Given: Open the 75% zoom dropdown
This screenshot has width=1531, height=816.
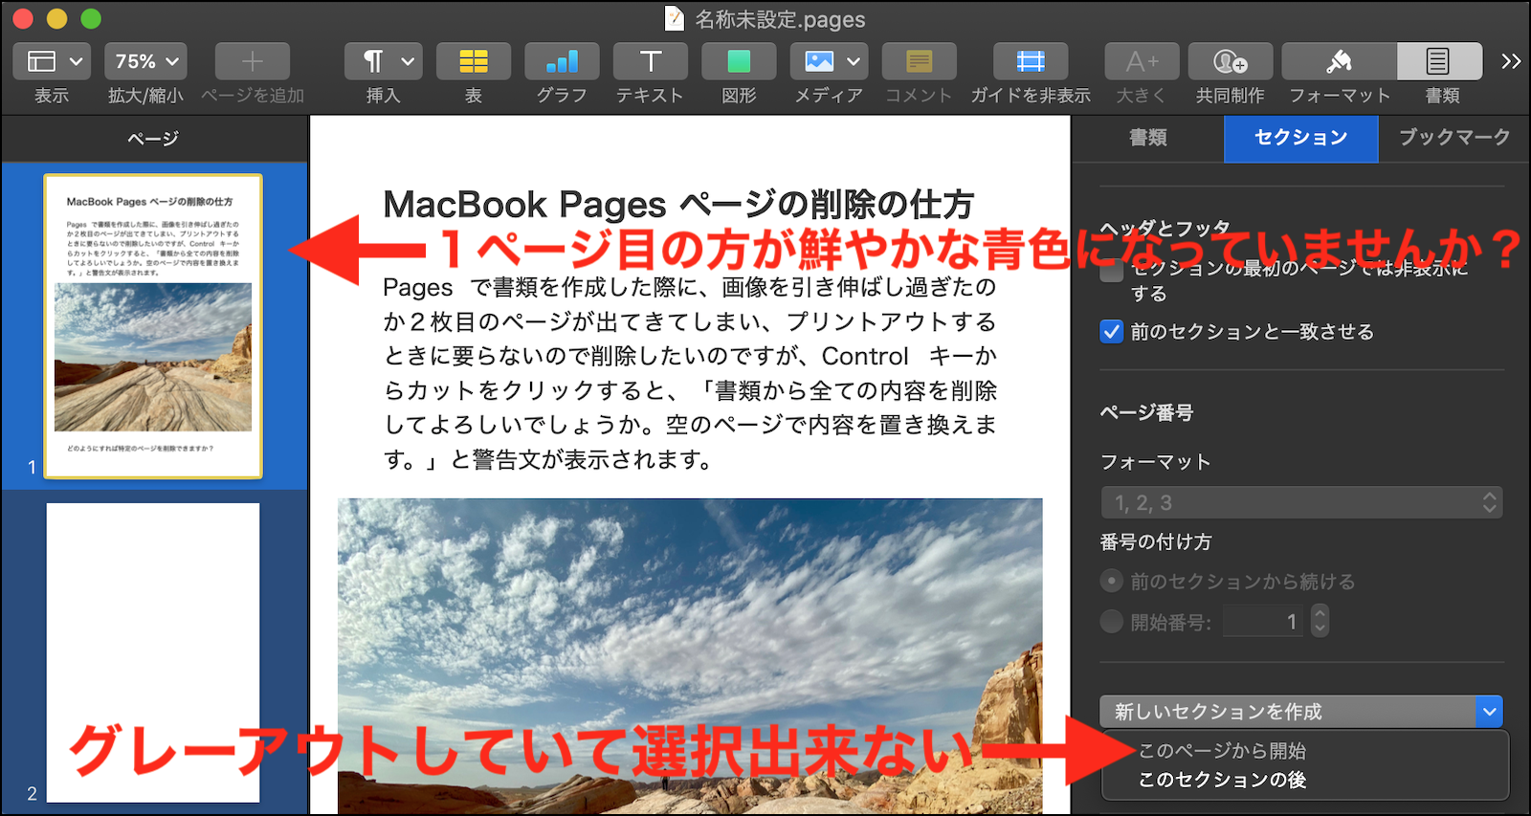Looking at the screenshot, I should 145,62.
